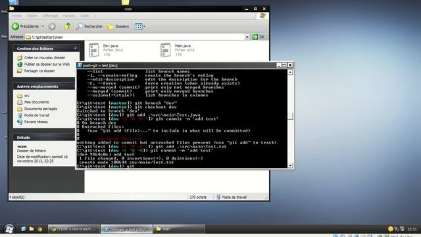Click Poste de travail in status bar
Screen dimensions: 421x237
pos(232,197)
